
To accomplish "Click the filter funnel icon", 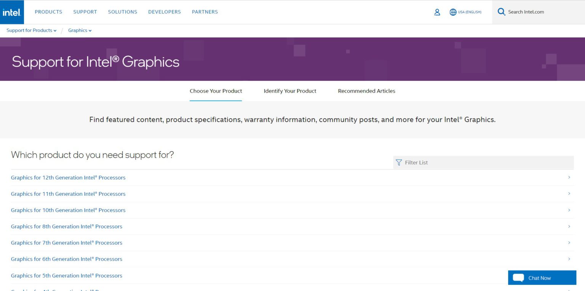I will tap(399, 163).
